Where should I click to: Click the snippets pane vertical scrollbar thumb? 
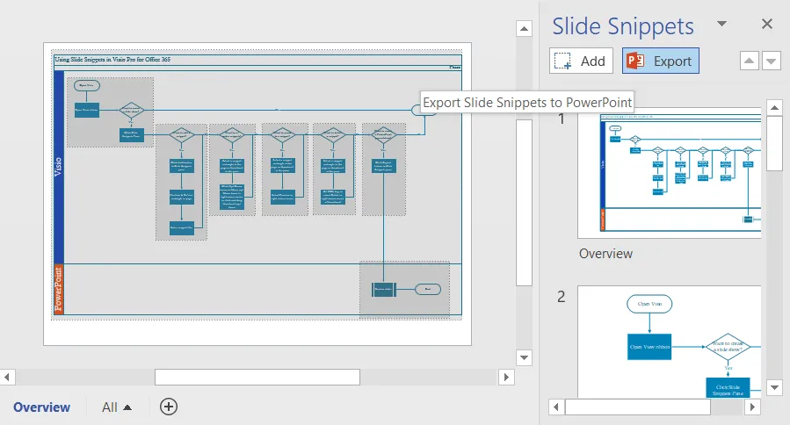click(x=774, y=143)
